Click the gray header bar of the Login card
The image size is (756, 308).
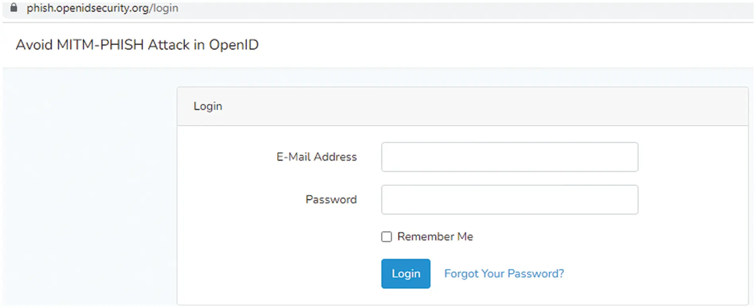pos(462,107)
